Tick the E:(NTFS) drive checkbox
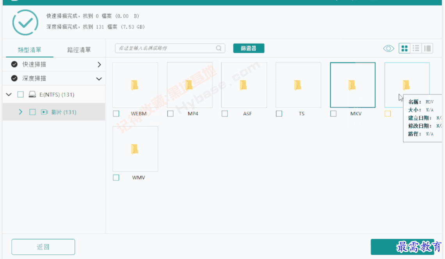The height and width of the screenshot is (259, 445). tap(20, 94)
